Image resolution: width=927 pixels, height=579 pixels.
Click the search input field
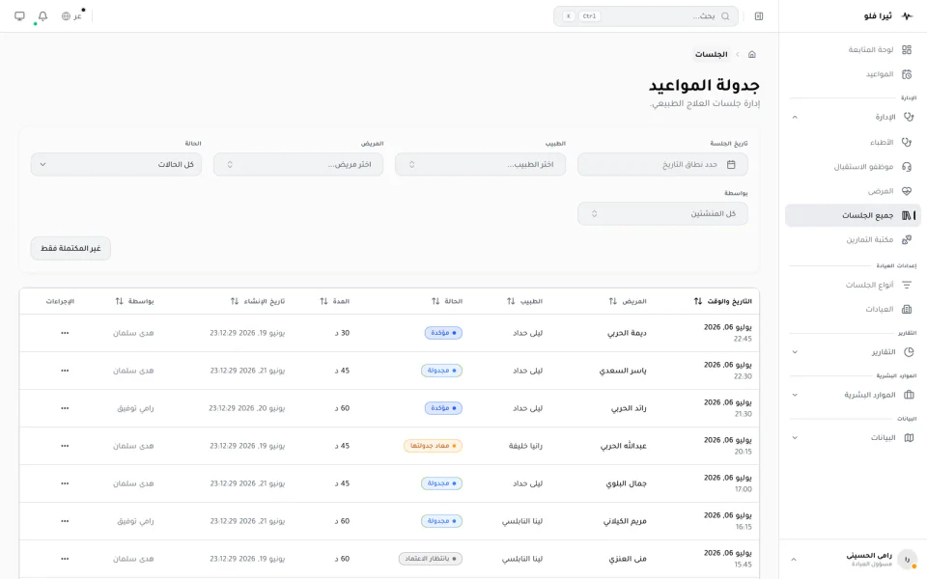(x=646, y=16)
